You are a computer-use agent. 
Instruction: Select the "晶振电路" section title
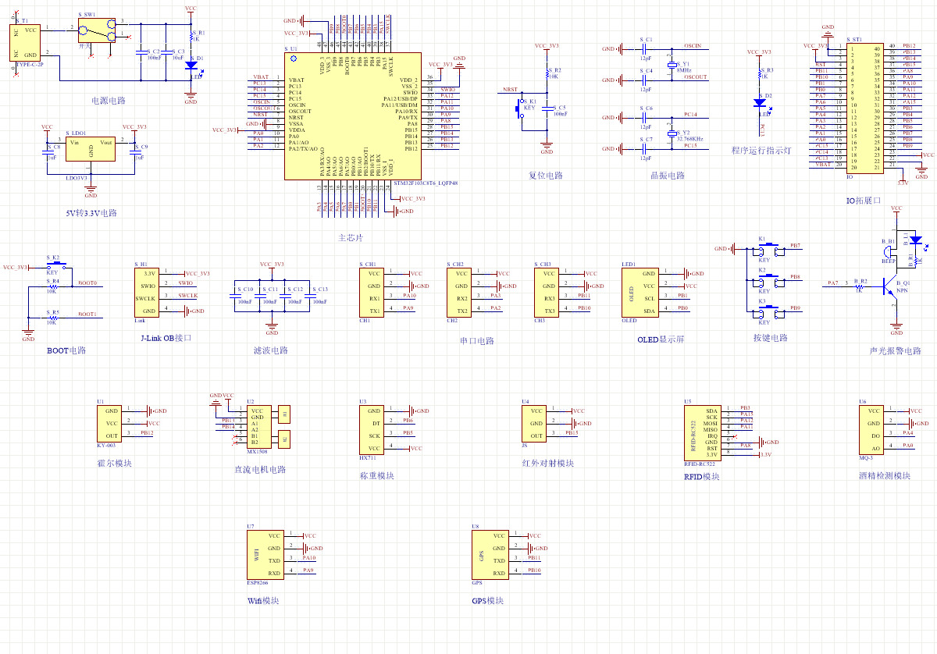(667, 176)
